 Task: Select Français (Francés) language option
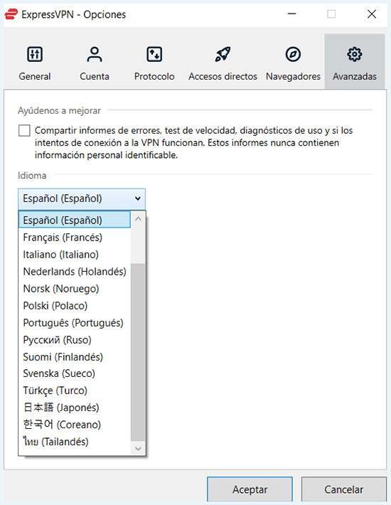[75, 238]
